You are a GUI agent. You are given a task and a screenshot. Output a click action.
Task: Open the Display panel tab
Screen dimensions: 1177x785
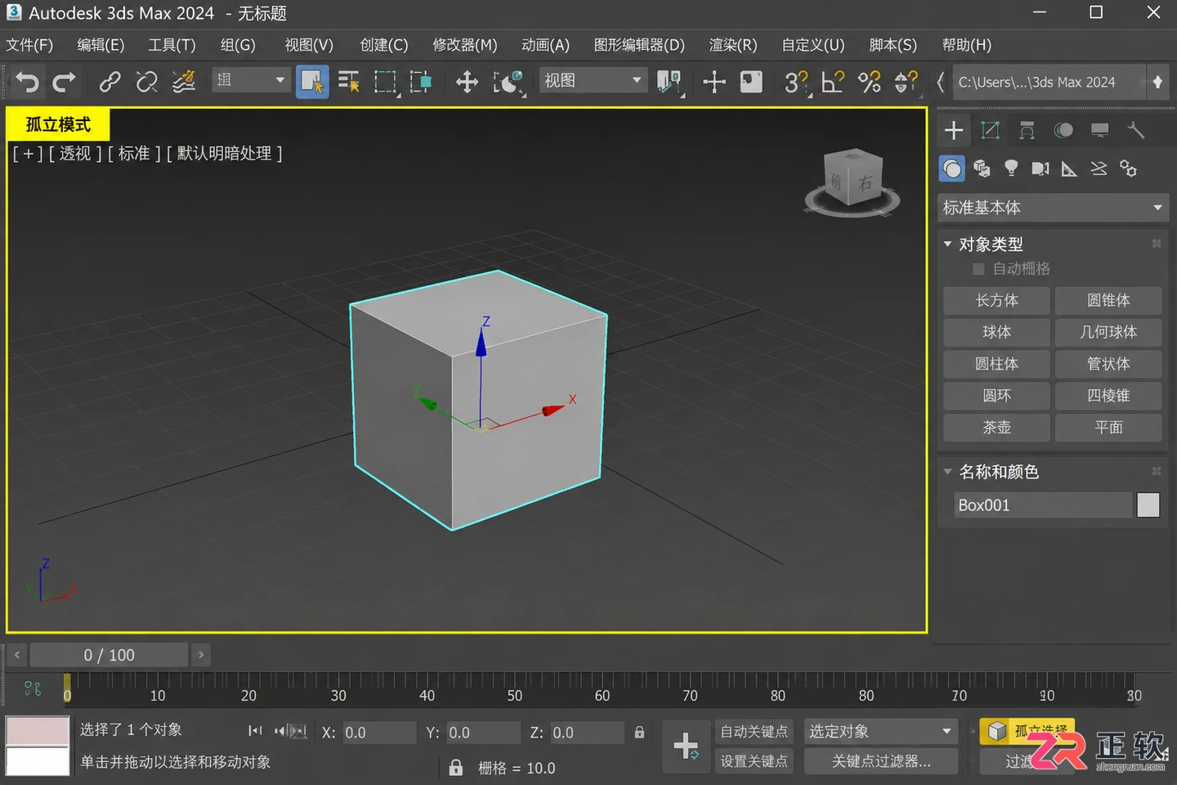click(1100, 130)
